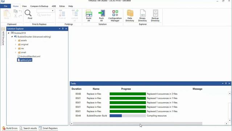This screenshot has height=131, width=232.
Task: Open Solution Explorer panel options dropdown
Action: (x=59, y=29)
